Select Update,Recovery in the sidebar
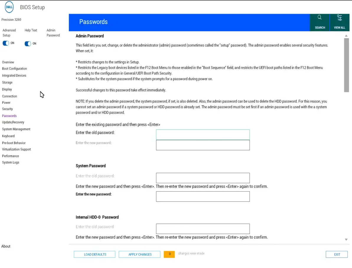 pos(13,122)
